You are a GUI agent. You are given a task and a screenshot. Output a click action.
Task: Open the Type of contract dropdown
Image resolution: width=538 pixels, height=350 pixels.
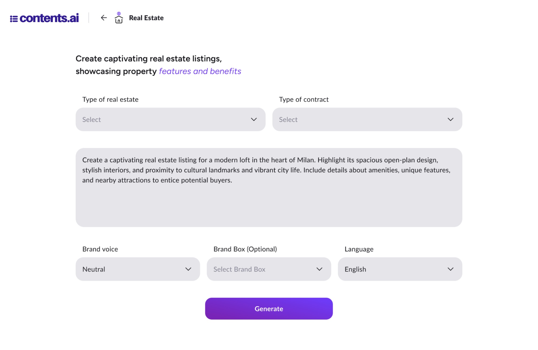367,119
